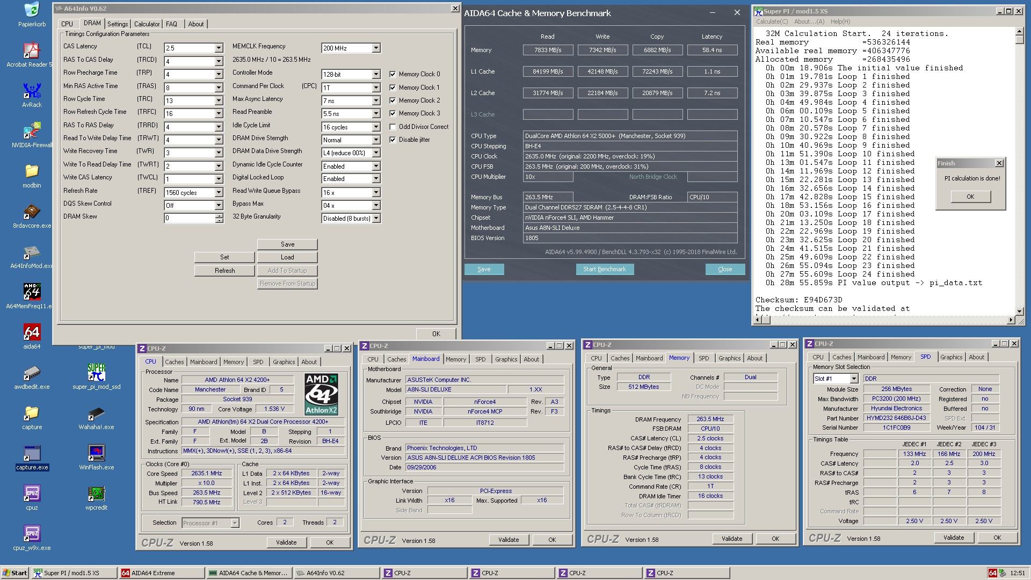Screen dimensions: 1031x580
Task: Open the awdbedit.exe desktop icon
Action: [32, 373]
